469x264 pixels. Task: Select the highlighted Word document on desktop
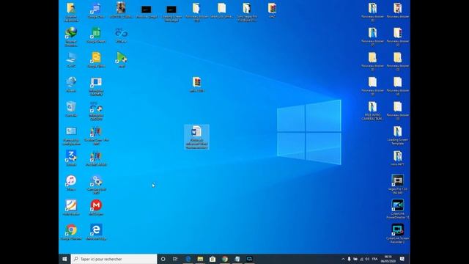[x=196, y=137]
